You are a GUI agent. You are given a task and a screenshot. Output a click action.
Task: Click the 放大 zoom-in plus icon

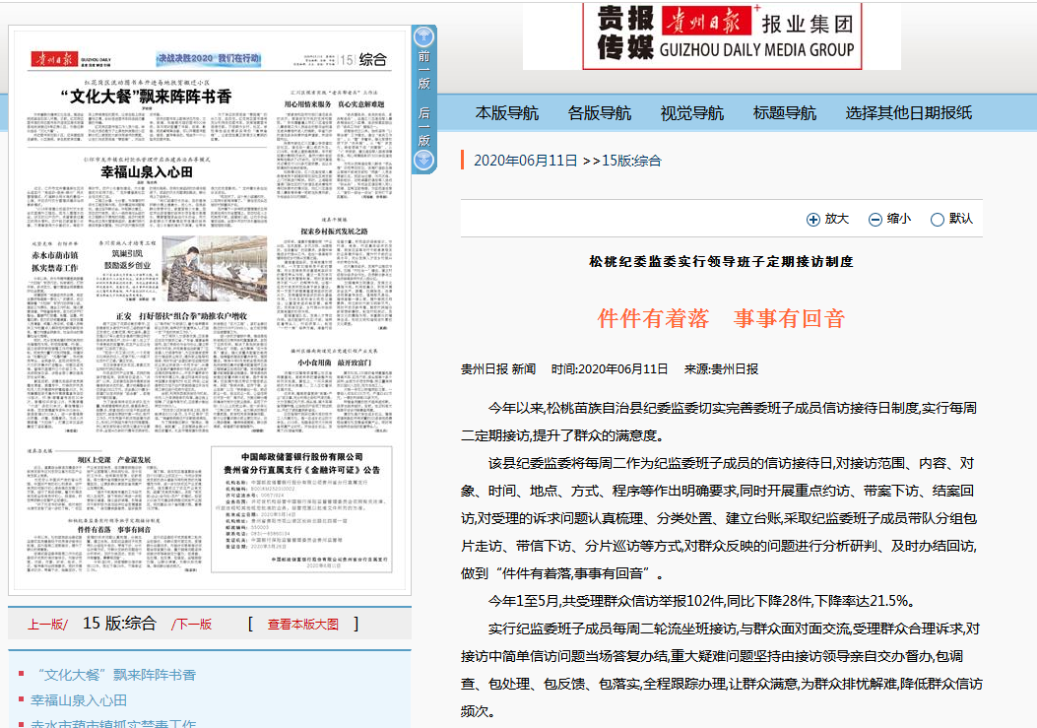coord(812,219)
